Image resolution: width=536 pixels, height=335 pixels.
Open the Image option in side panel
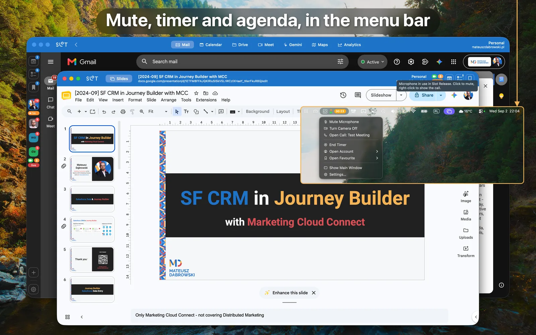coord(466,197)
